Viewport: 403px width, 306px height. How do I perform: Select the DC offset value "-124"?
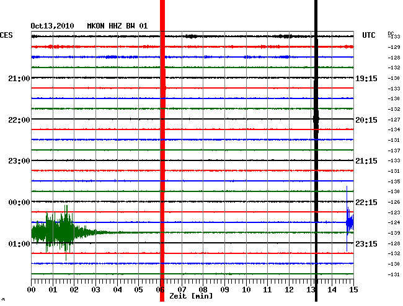(x=394, y=222)
